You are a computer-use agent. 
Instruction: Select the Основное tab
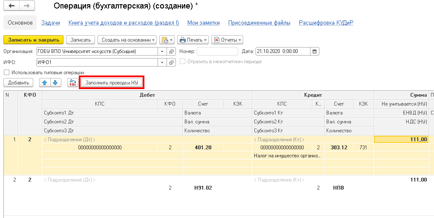click(20, 23)
